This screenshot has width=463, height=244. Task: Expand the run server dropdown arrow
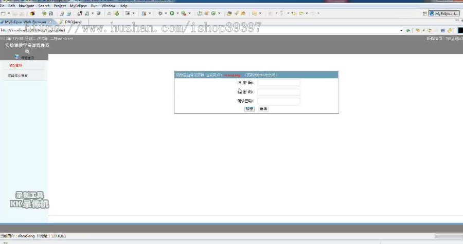point(93,13)
